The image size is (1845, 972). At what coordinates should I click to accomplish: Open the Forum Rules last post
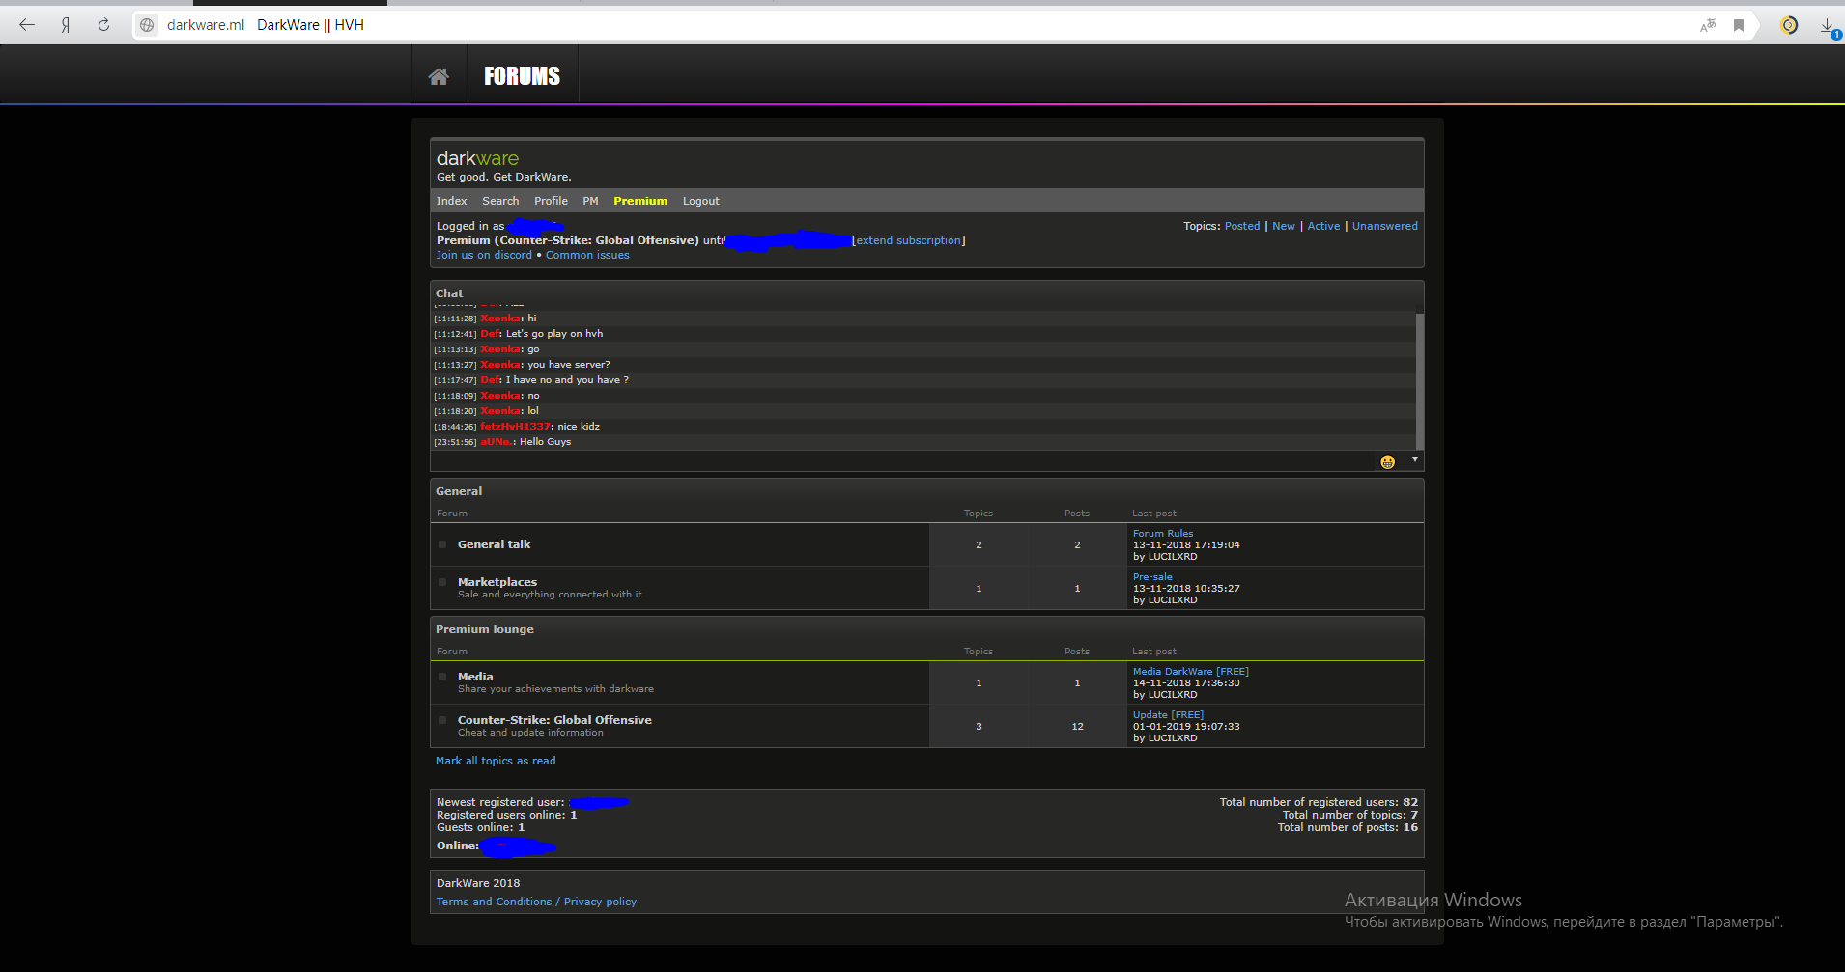(1163, 533)
